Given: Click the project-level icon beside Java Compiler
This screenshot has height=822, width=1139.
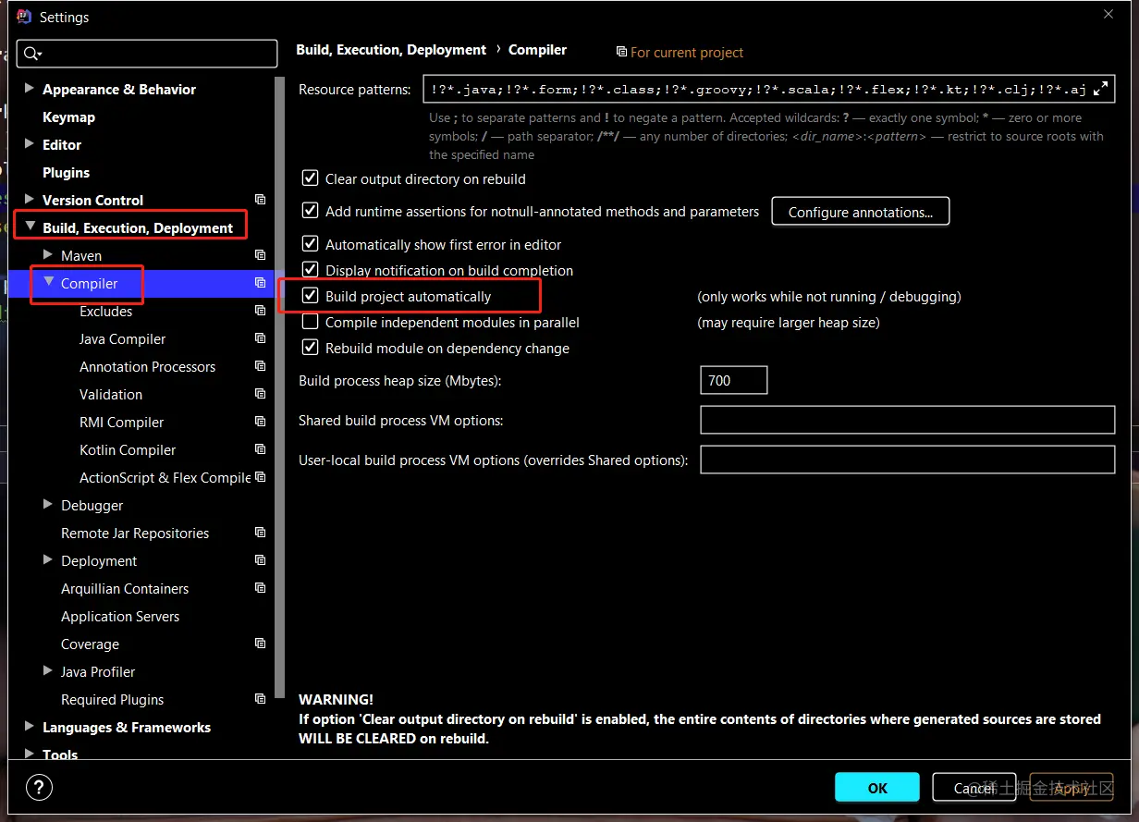Looking at the screenshot, I should click(261, 338).
